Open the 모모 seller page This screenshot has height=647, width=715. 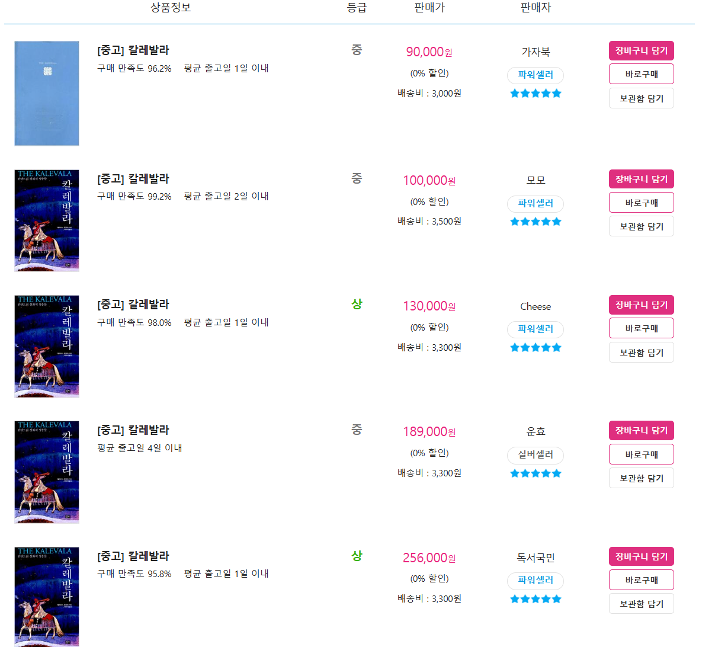[x=536, y=180]
